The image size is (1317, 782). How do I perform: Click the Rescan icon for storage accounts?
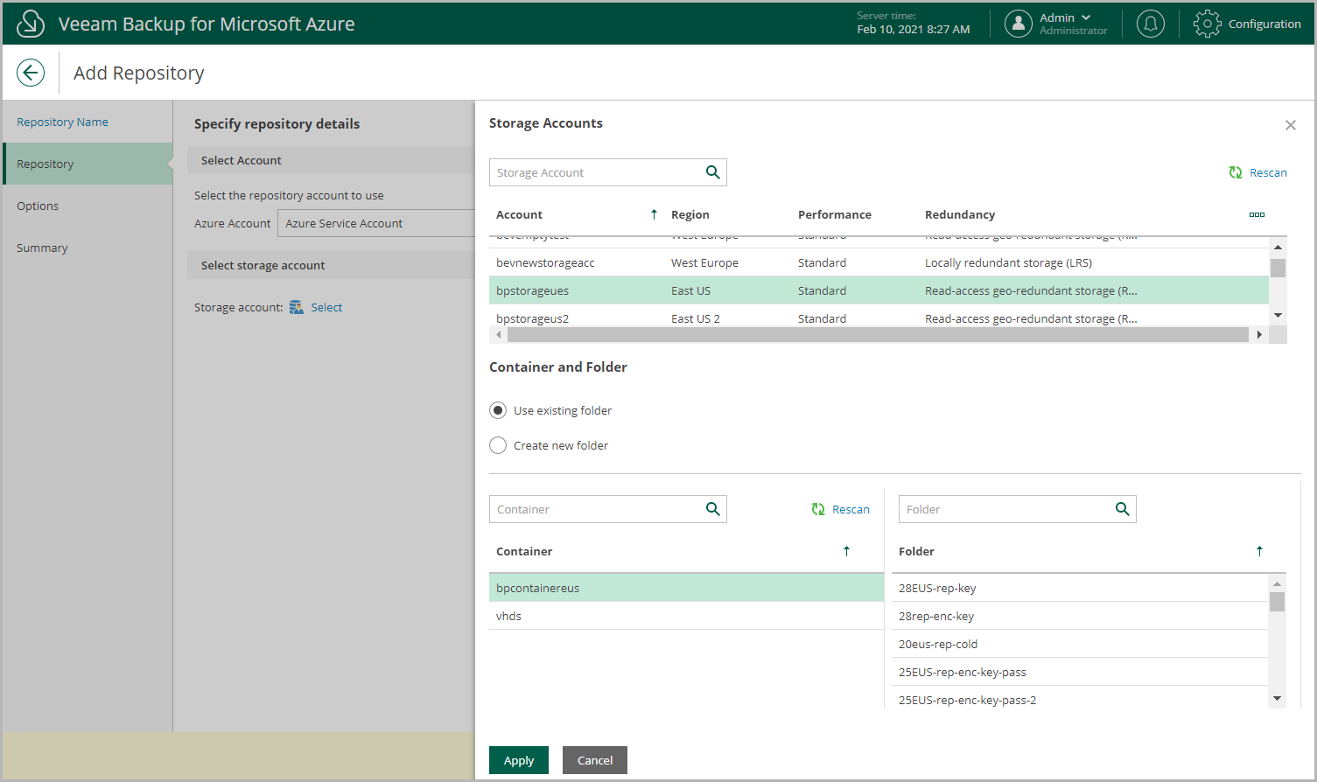coord(1236,172)
